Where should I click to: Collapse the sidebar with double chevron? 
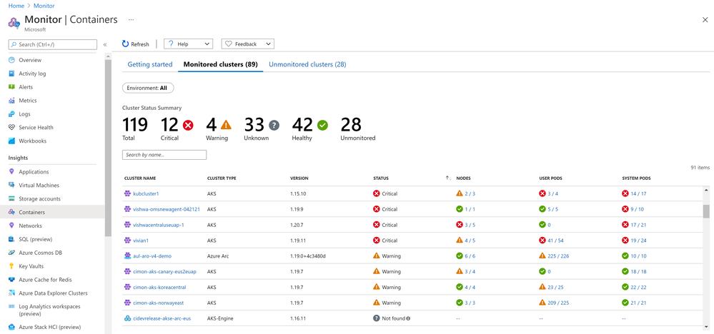point(105,44)
